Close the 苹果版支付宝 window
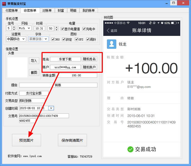 click(x=183, y=3)
